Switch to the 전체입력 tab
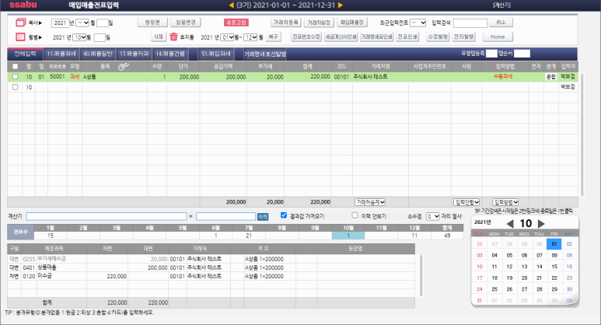This screenshot has width=601, height=325. point(26,54)
